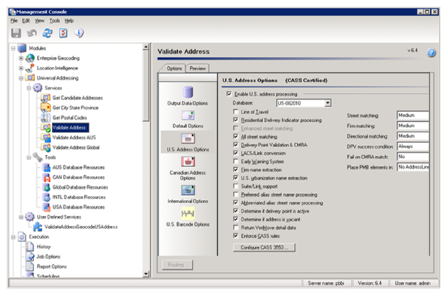The height and width of the screenshot is (298, 447).
Task: Click the USA Database Resources icon
Action: [46, 207]
